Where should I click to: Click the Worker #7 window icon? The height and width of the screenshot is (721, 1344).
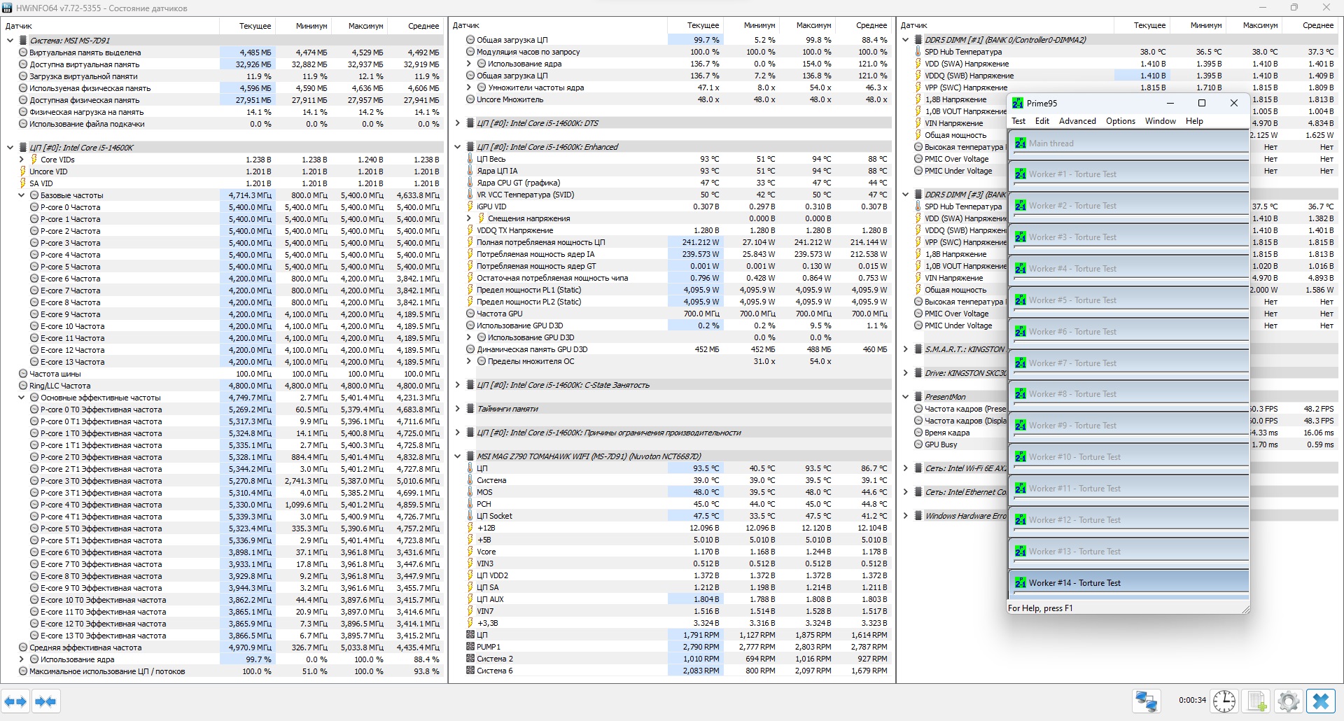(1021, 363)
